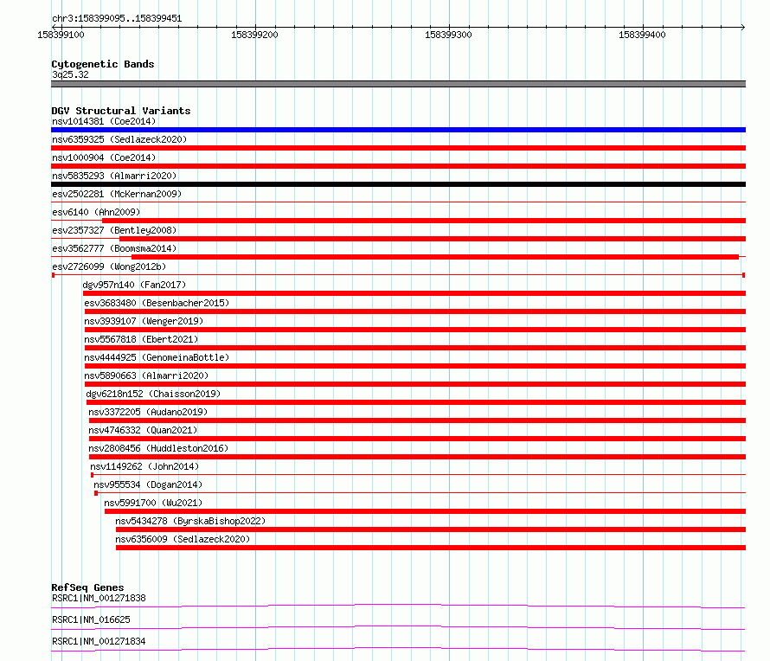This screenshot has height=661, width=770.
Task: Click ruler position 158399200
Action: pyautogui.click(x=255, y=35)
